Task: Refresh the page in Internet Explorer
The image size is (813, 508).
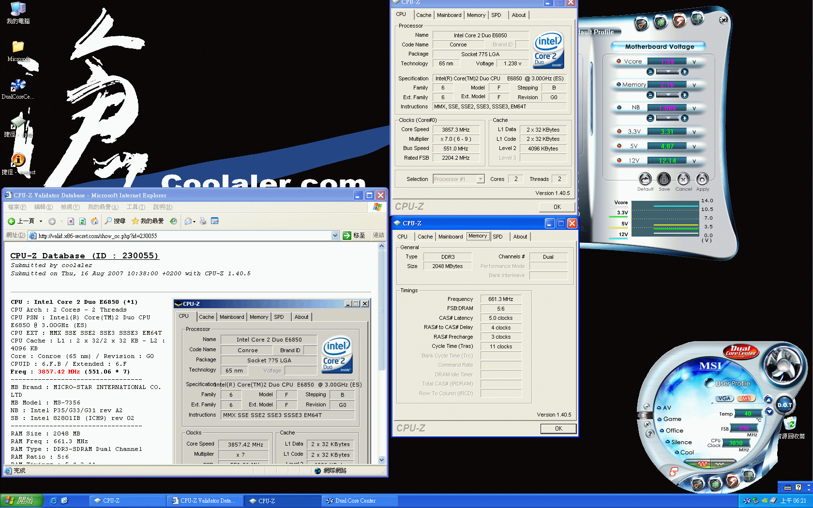Action: [x=82, y=221]
